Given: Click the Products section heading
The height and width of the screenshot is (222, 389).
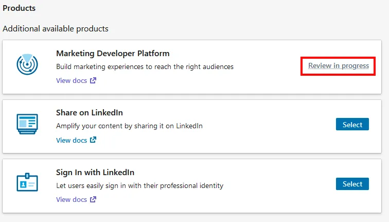Looking at the screenshot, I should click(x=19, y=8).
